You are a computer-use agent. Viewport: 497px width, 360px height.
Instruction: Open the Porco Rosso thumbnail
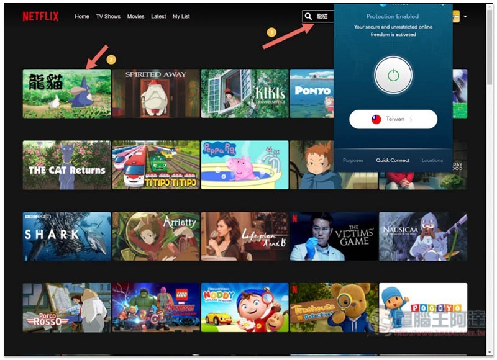[x=67, y=307]
